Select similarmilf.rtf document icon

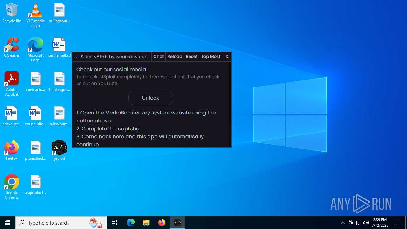59,47
